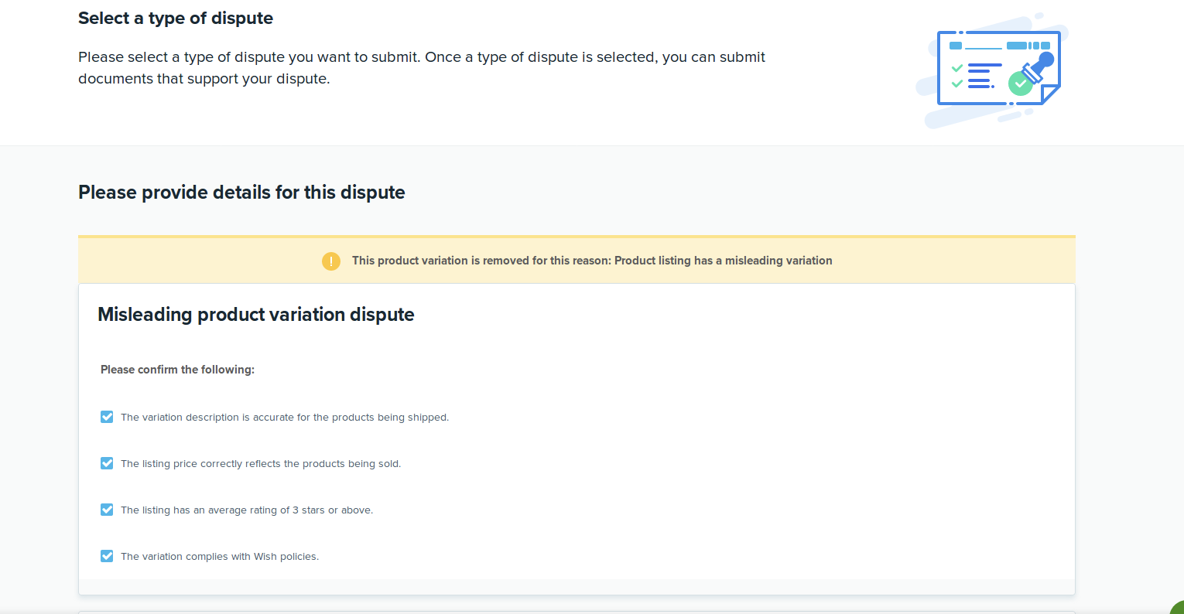Viewport: 1184px width, 614px height.
Task: Toggle the complies with Wish policies checkbox
Action: coord(107,556)
